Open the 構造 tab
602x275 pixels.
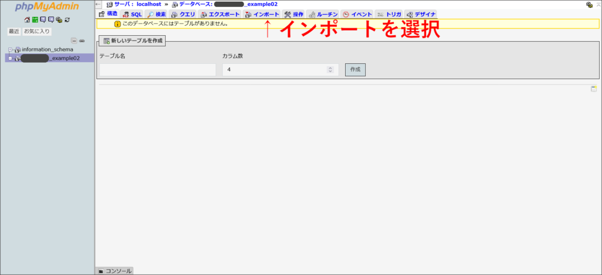[x=108, y=14]
